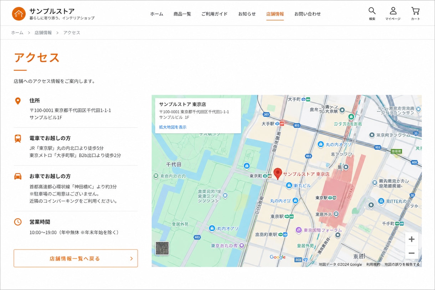
Task: Click the 千手町 station marker on map
Action: [x=399, y=224]
